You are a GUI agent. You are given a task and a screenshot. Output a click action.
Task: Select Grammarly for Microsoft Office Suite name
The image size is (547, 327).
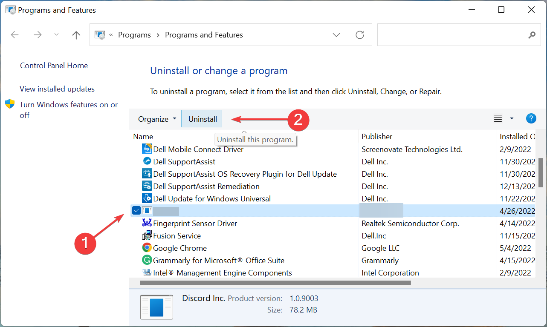pyautogui.click(x=219, y=261)
